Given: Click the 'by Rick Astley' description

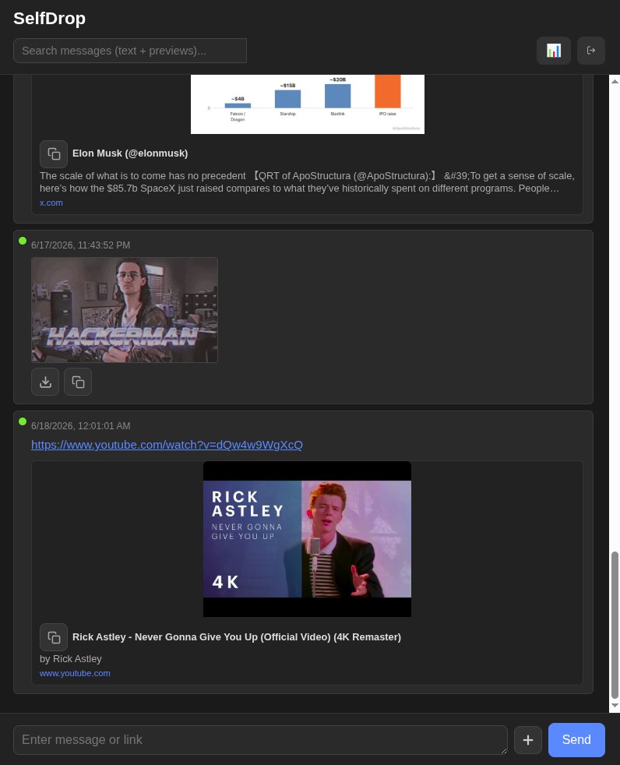Looking at the screenshot, I should (71, 658).
